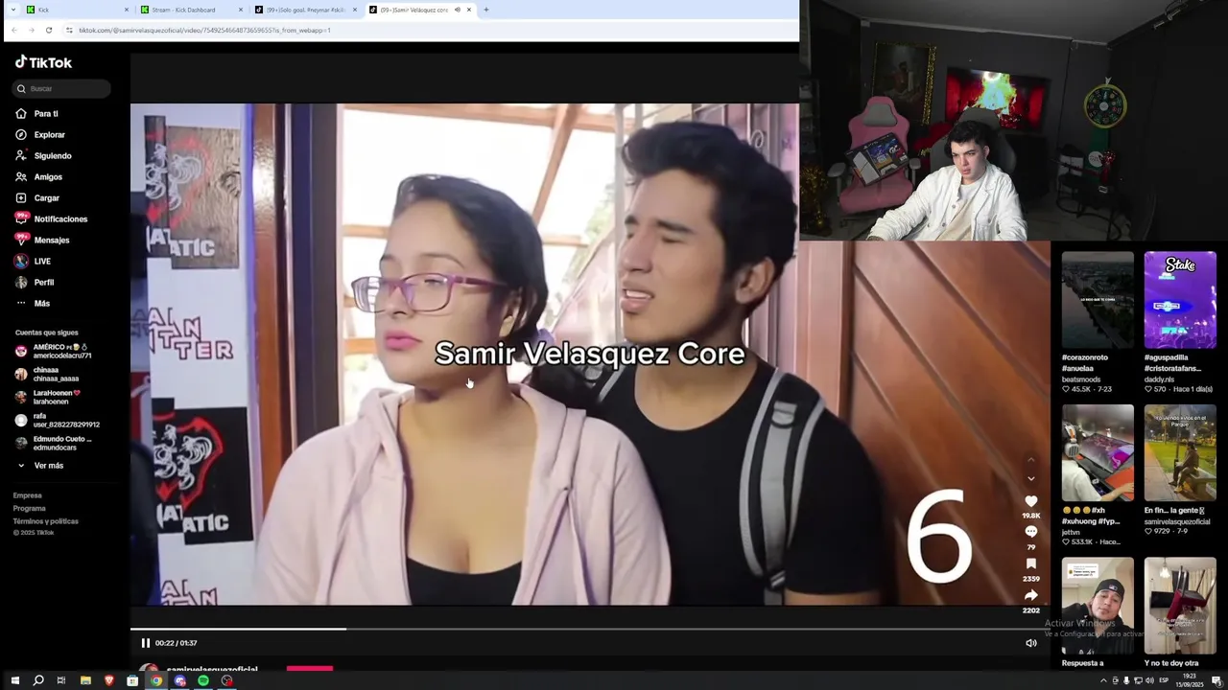Screen dimensions: 1228x690
Task: Open Siguiendo in sidebar
Action: (43, 155)
